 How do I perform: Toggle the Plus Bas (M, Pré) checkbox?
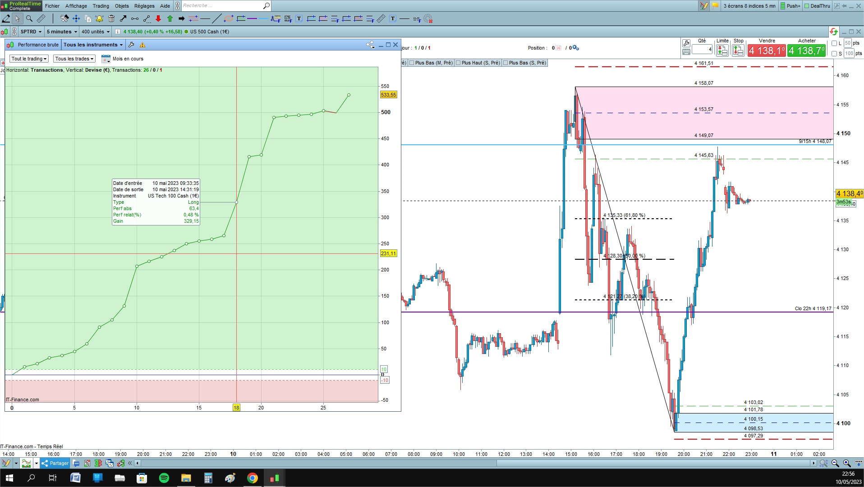[412, 63]
